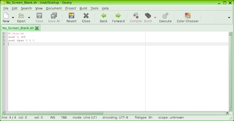Click the horizontal scrollbar left arrow
The height and width of the screenshot is (121, 234).
tap(3, 113)
